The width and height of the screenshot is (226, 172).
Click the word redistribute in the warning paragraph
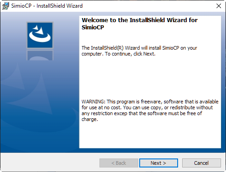[183, 107]
